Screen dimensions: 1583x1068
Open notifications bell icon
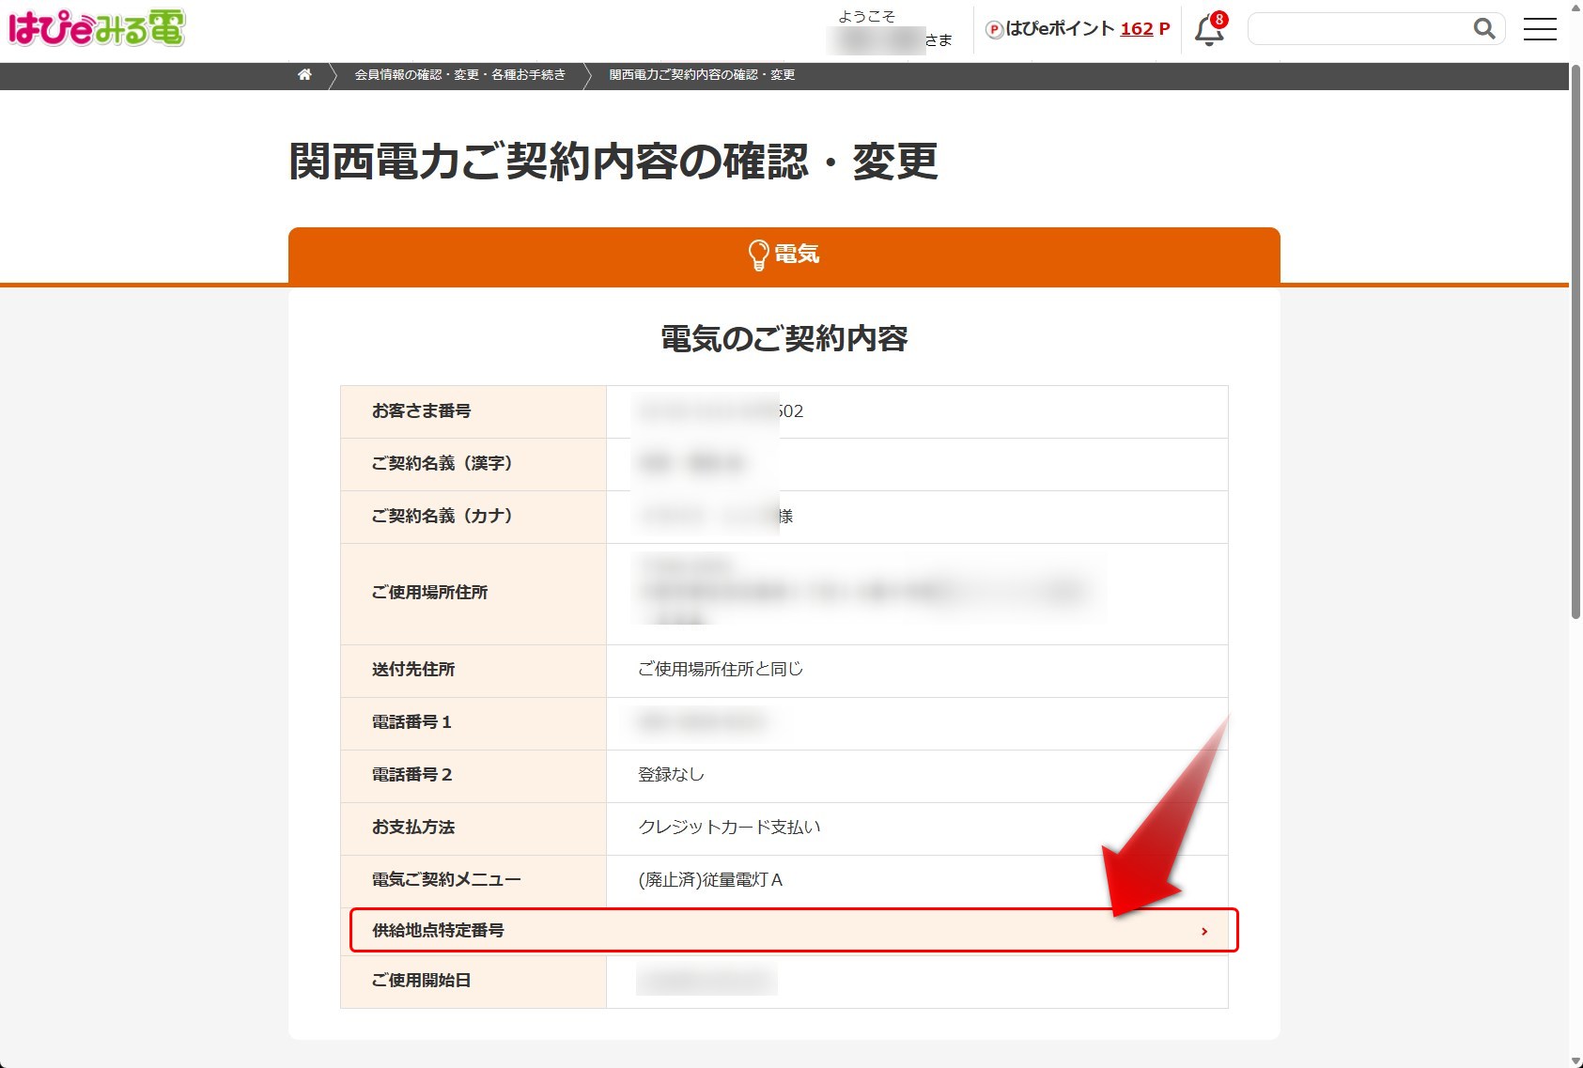pyautogui.click(x=1208, y=32)
